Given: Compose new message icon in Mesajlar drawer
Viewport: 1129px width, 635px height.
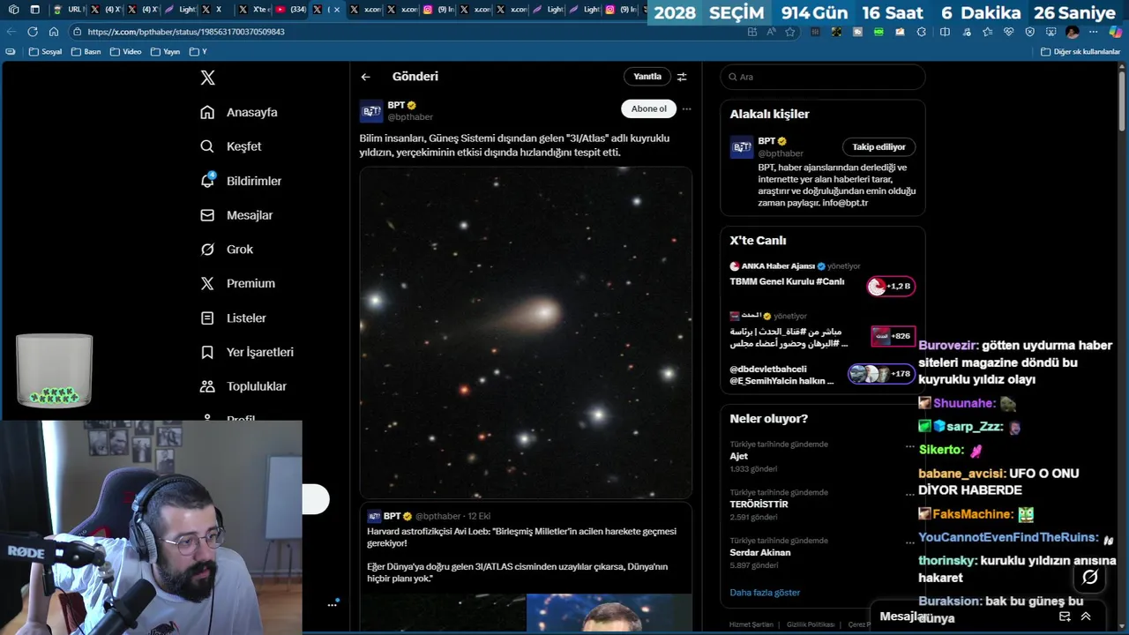Looking at the screenshot, I should pyautogui.click(x=1065, y=616).
